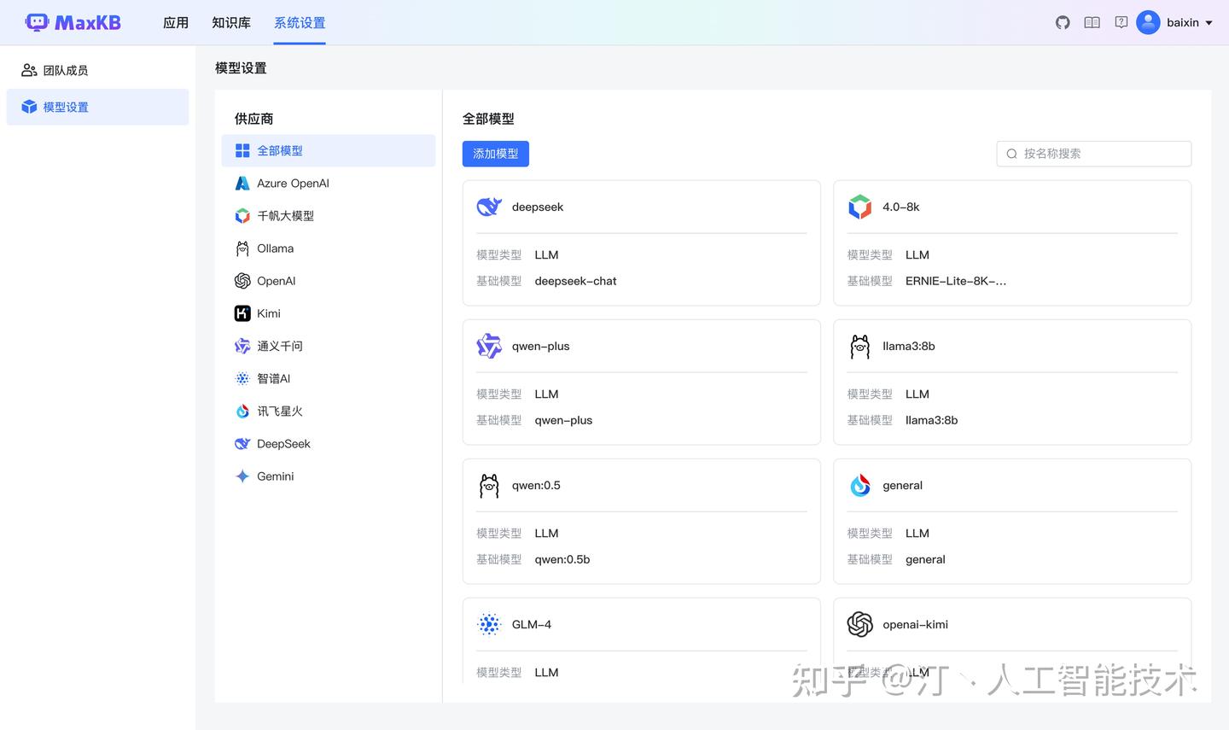Open the documentation book icon
The width and height of the screenshot is (1229, 730).
point(1092,22)
